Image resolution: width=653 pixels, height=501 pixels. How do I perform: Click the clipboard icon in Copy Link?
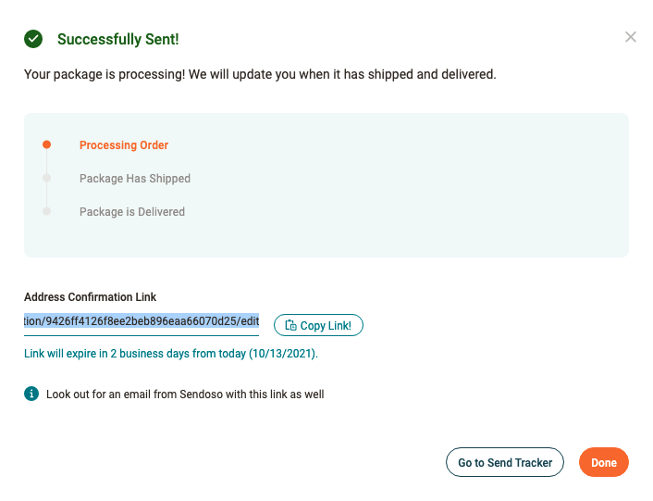point(290,325)
